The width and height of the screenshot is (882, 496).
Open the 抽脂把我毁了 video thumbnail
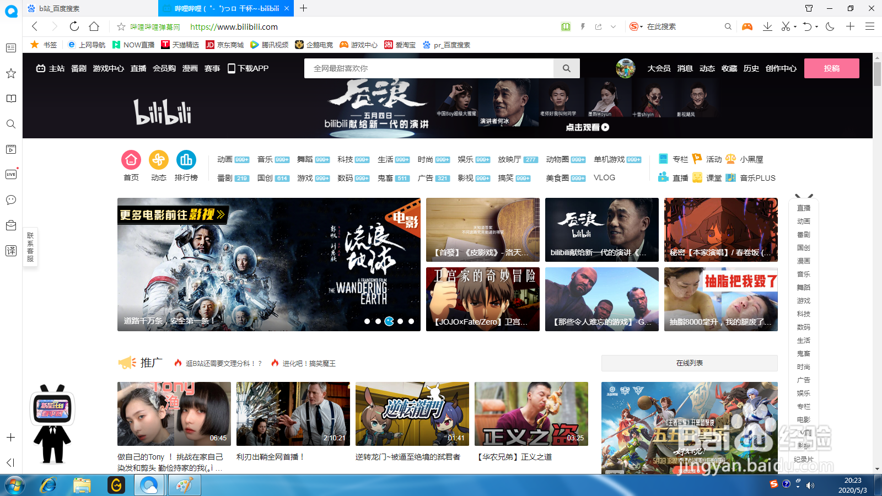click(x=721, y=299)
